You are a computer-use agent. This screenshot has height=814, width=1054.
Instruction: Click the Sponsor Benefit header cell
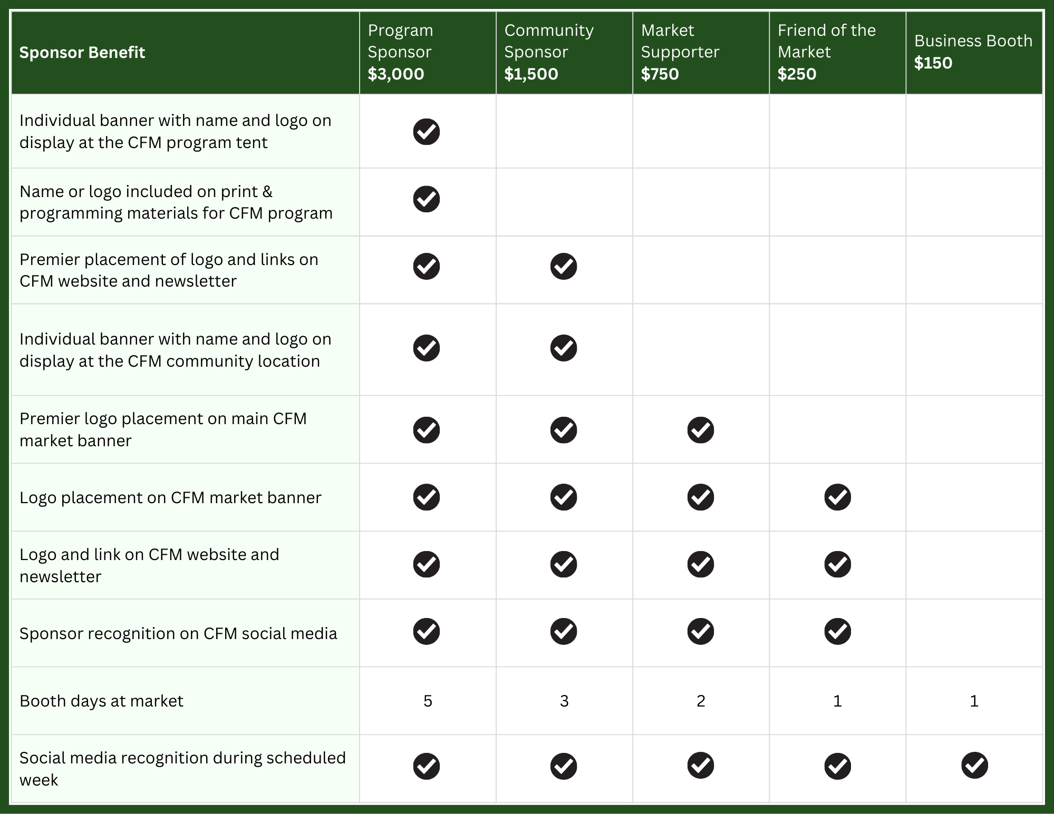[82, 53]
